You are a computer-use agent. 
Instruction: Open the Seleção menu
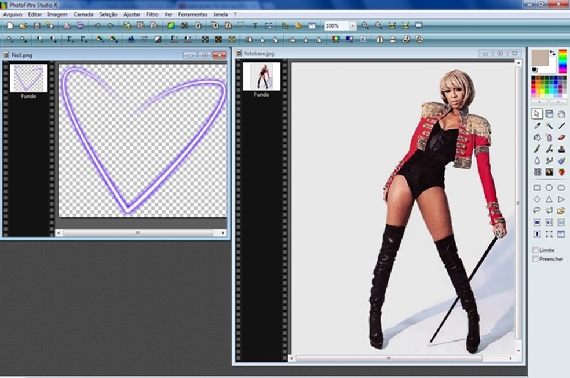pos(108,14)
